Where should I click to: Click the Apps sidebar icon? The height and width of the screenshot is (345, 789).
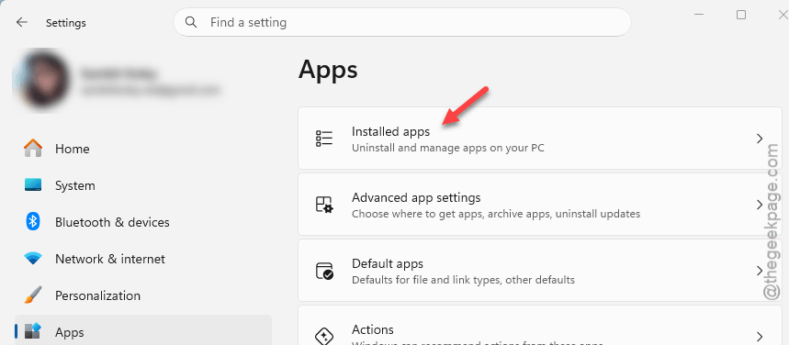tap(33, 332)
